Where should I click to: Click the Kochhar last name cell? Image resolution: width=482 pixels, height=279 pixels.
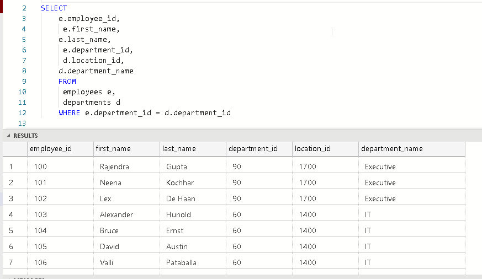click(179, 183)
